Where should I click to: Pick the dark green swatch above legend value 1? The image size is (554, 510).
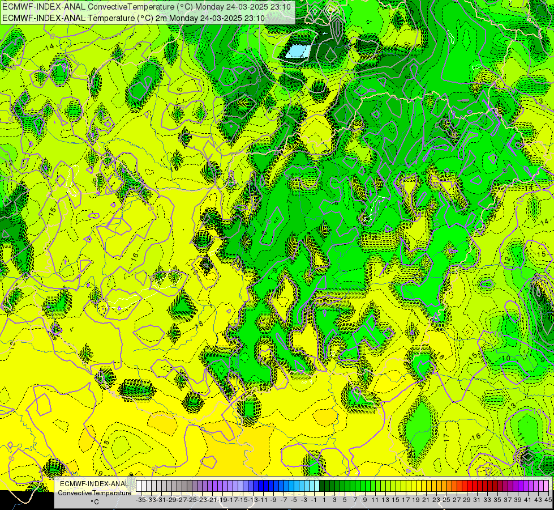[322, 486]
